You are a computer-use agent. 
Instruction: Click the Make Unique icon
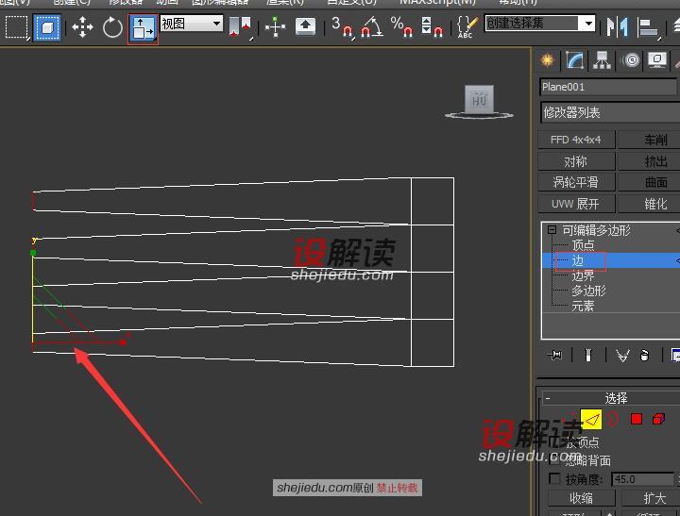coord(622,356)
